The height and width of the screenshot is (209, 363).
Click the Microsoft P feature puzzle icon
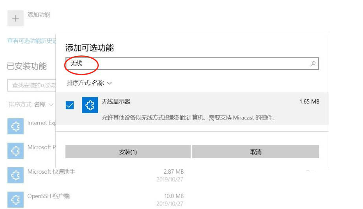click(15, 151)
